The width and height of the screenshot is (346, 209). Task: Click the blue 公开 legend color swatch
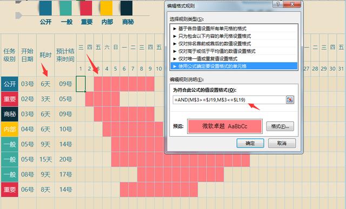pyautogui.click(x=45, y=8)
